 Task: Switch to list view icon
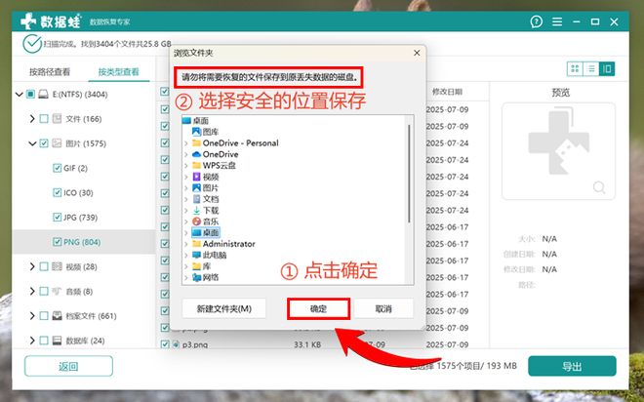pos(591,69)
